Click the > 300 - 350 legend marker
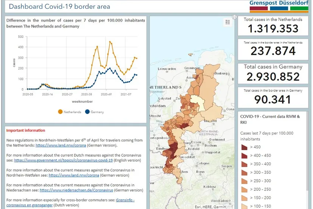 245,172
